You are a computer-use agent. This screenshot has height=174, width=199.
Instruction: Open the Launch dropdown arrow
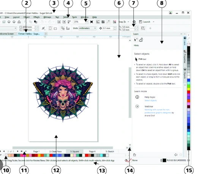tap(153, 22)
